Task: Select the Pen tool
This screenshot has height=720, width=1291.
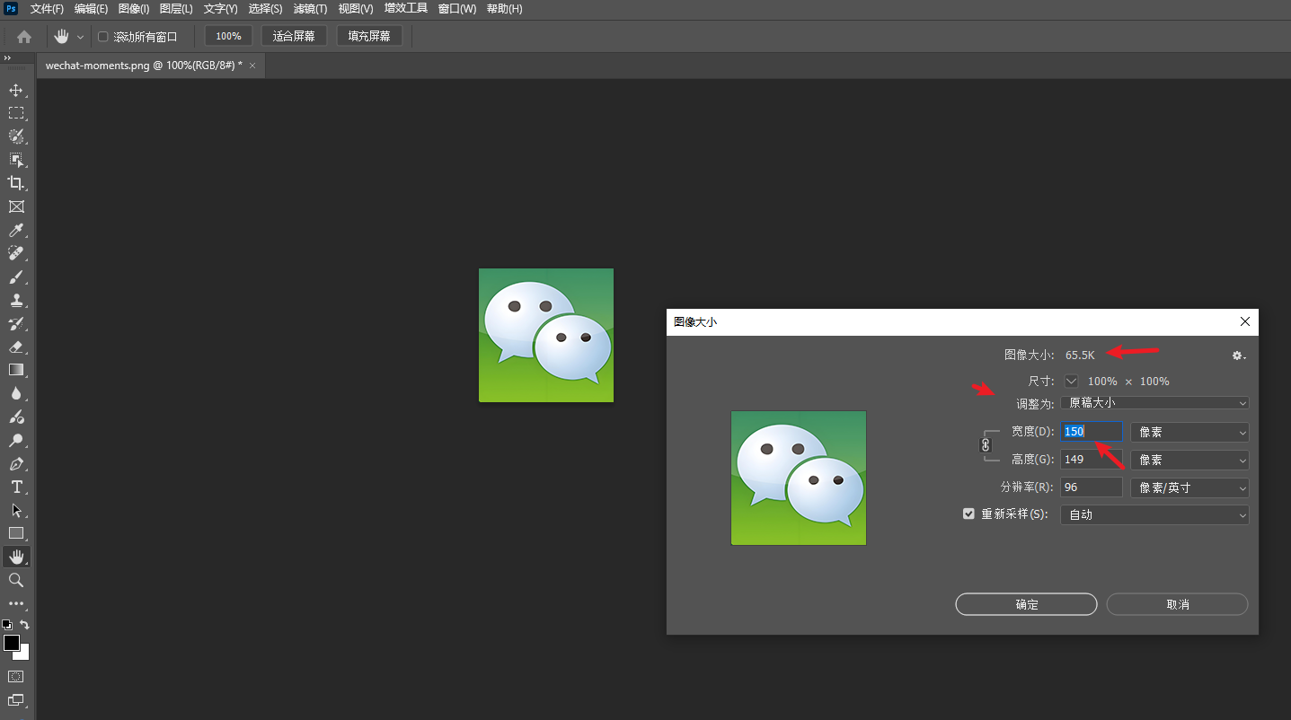Action: pyautogui.click(x=16, y=464)
